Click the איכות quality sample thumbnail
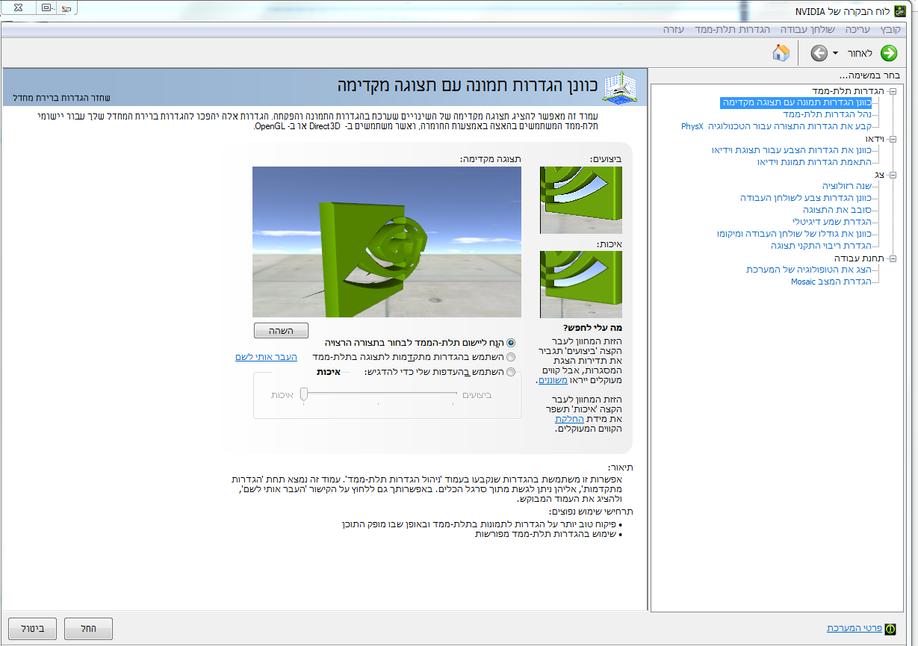 (581, 285)
